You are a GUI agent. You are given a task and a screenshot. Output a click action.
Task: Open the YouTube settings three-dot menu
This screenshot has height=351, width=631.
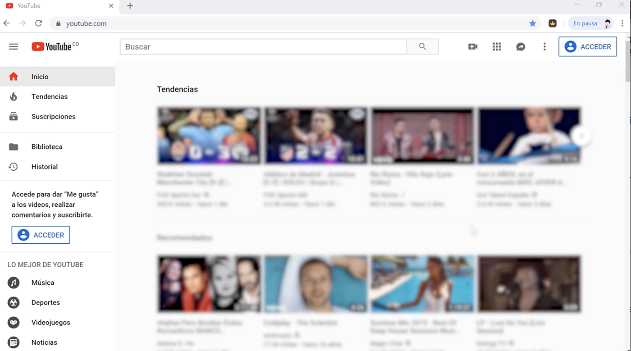[544, 46]
